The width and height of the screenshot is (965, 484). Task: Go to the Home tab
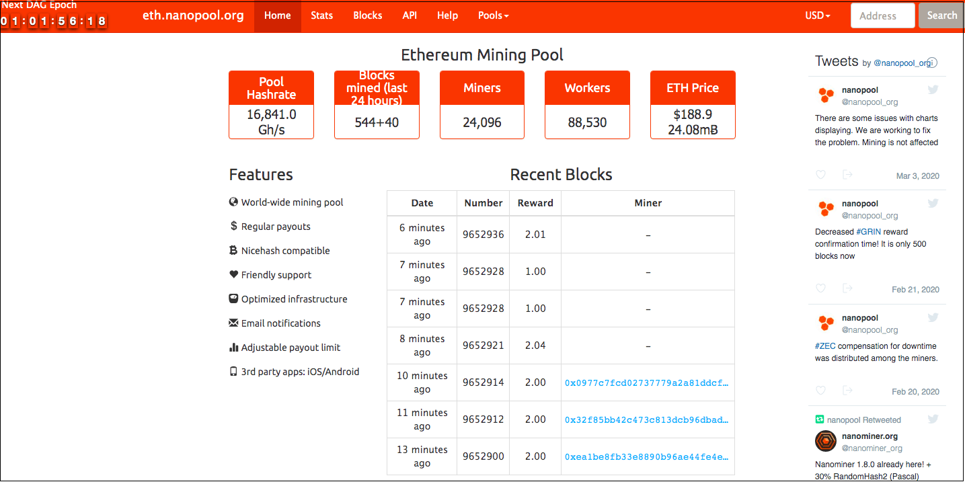tap(277, 15)
